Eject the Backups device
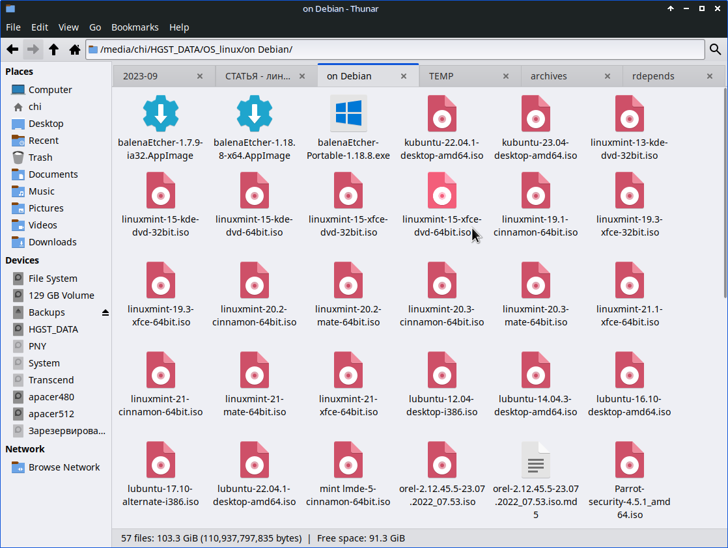This screenshot has height=548, width=728. click(105, 312)
